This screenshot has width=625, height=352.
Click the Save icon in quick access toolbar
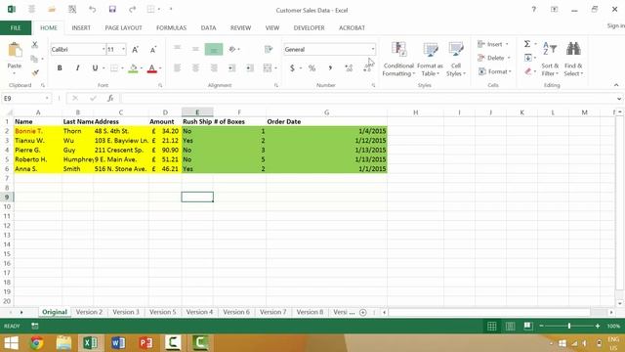(112, 9)
